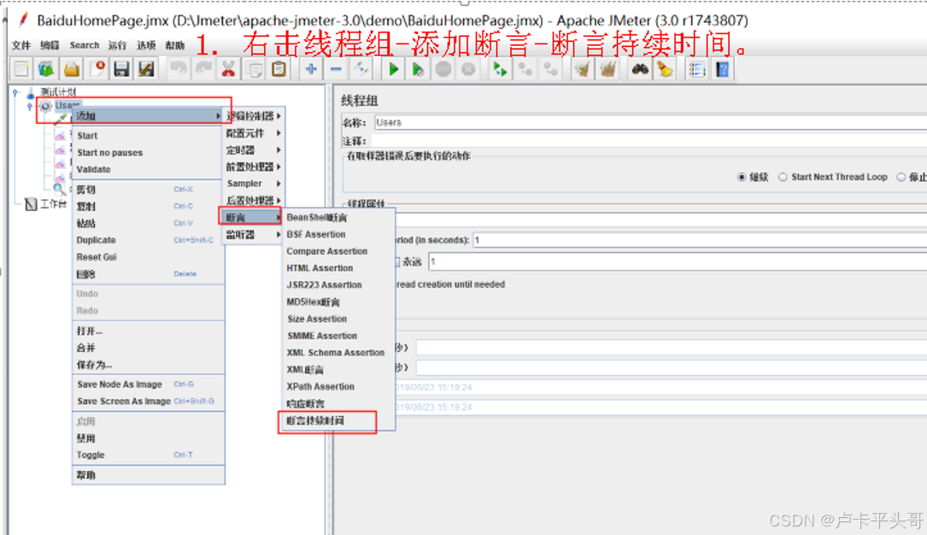Image resolution: width=927 pixels, height=535 pixels.
Task: Click the Help question-mark toolbar icon
Action: tap(722, 69)
